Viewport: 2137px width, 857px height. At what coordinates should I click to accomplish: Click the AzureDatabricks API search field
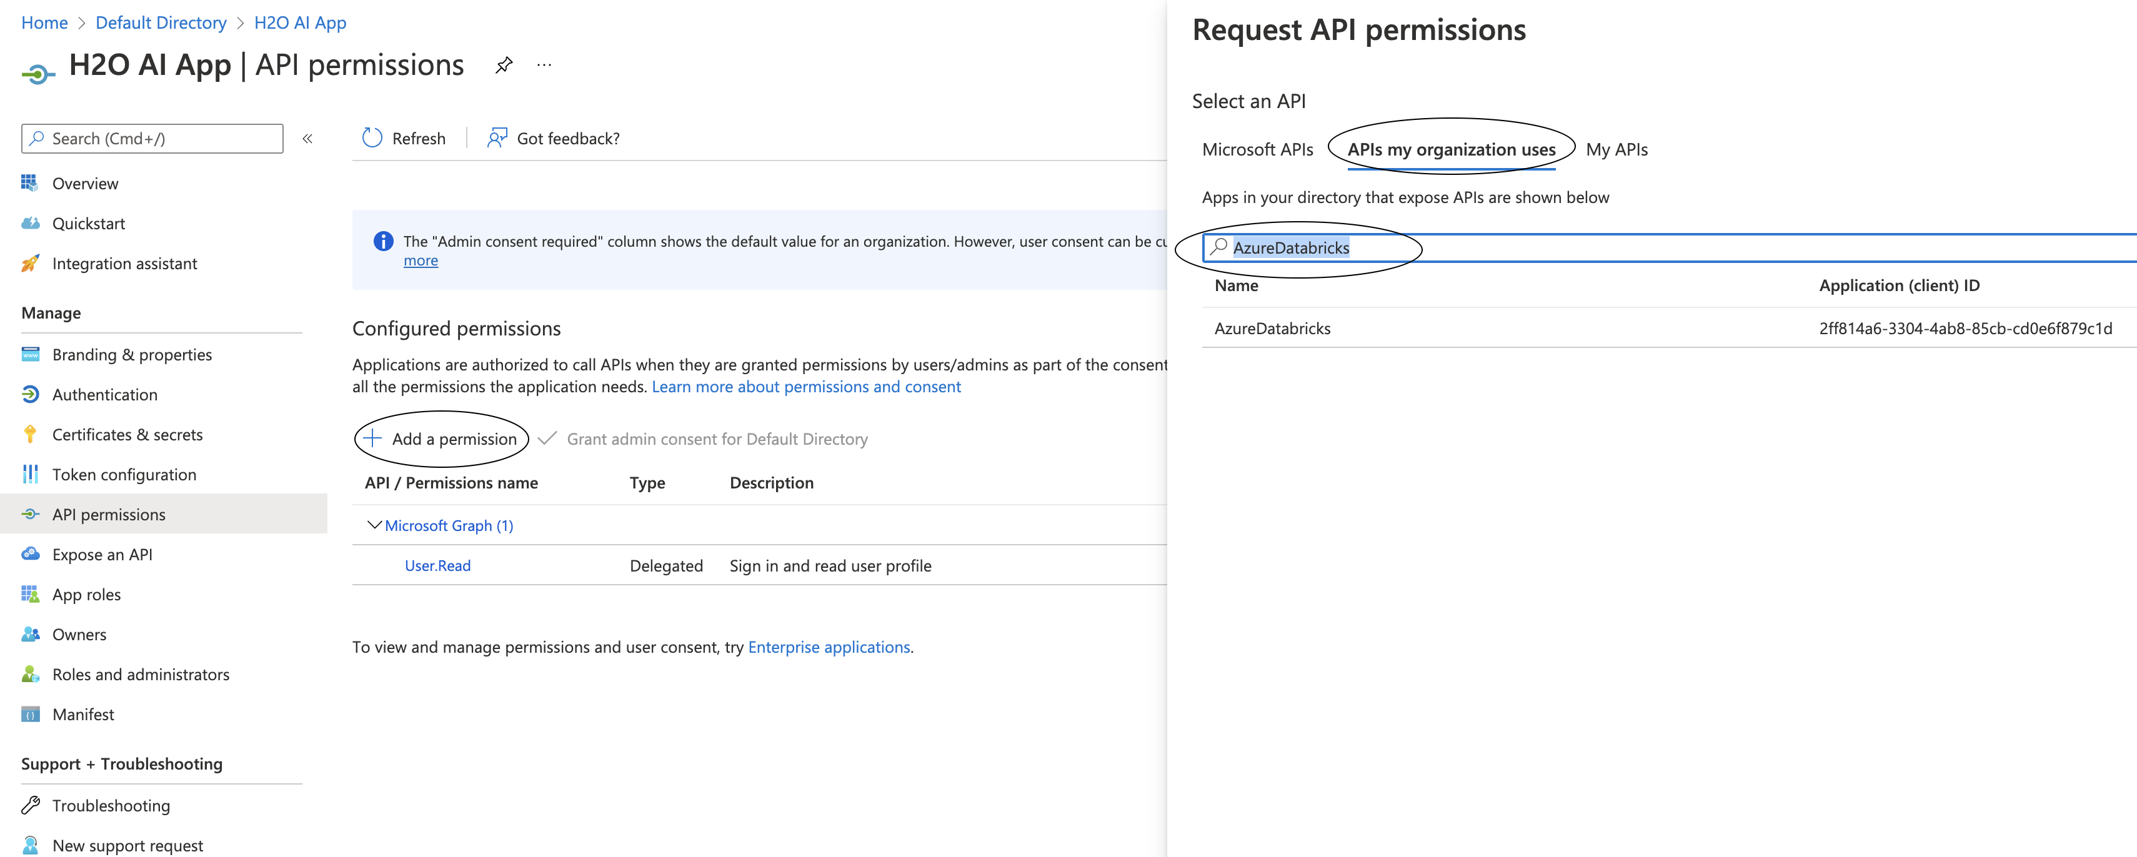tap(1669, 247)
